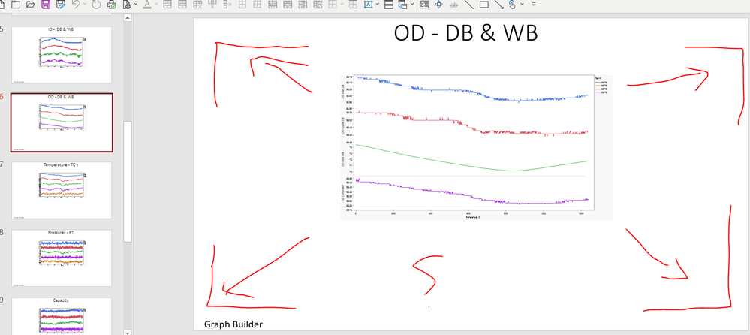The image size is (750, 335).
Task: Select the line chart image on slide
Action: point(476,147)
